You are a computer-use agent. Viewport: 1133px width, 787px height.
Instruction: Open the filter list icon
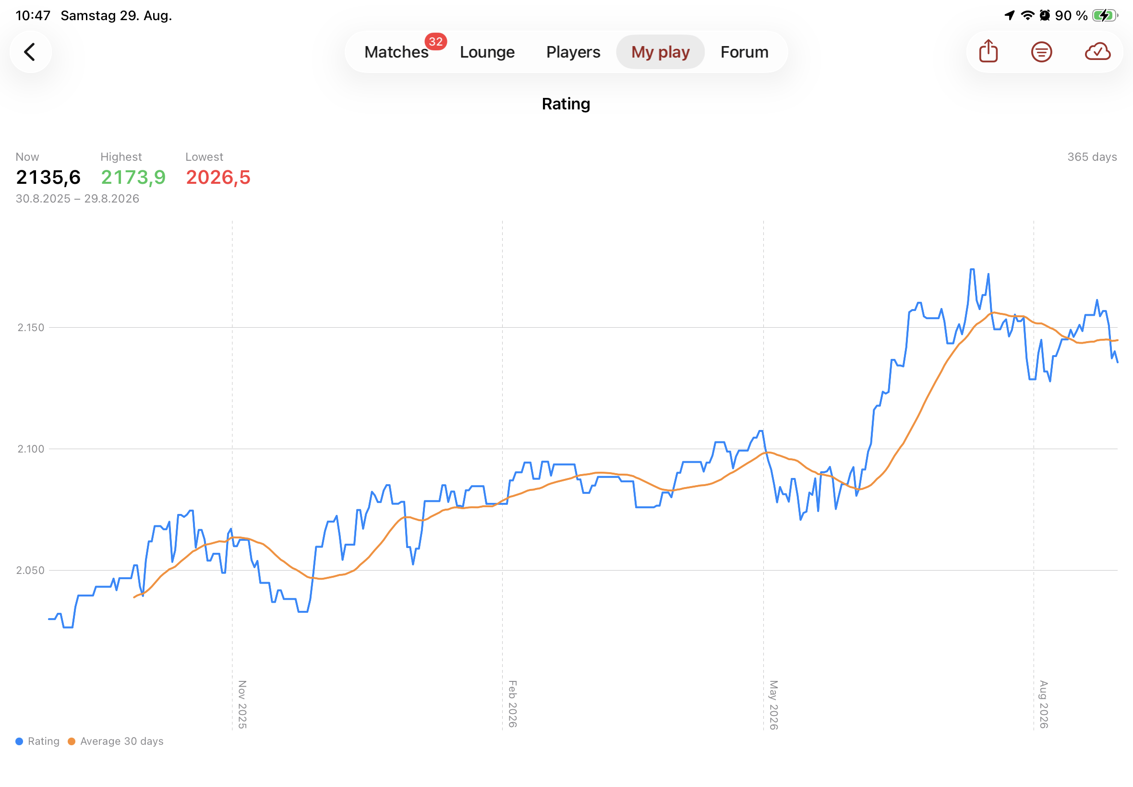(x=1041, y=52)
